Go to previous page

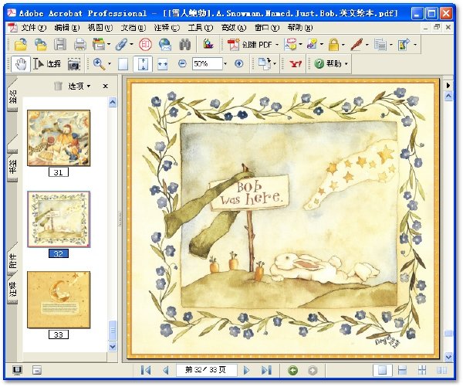(x=166, y=370)
